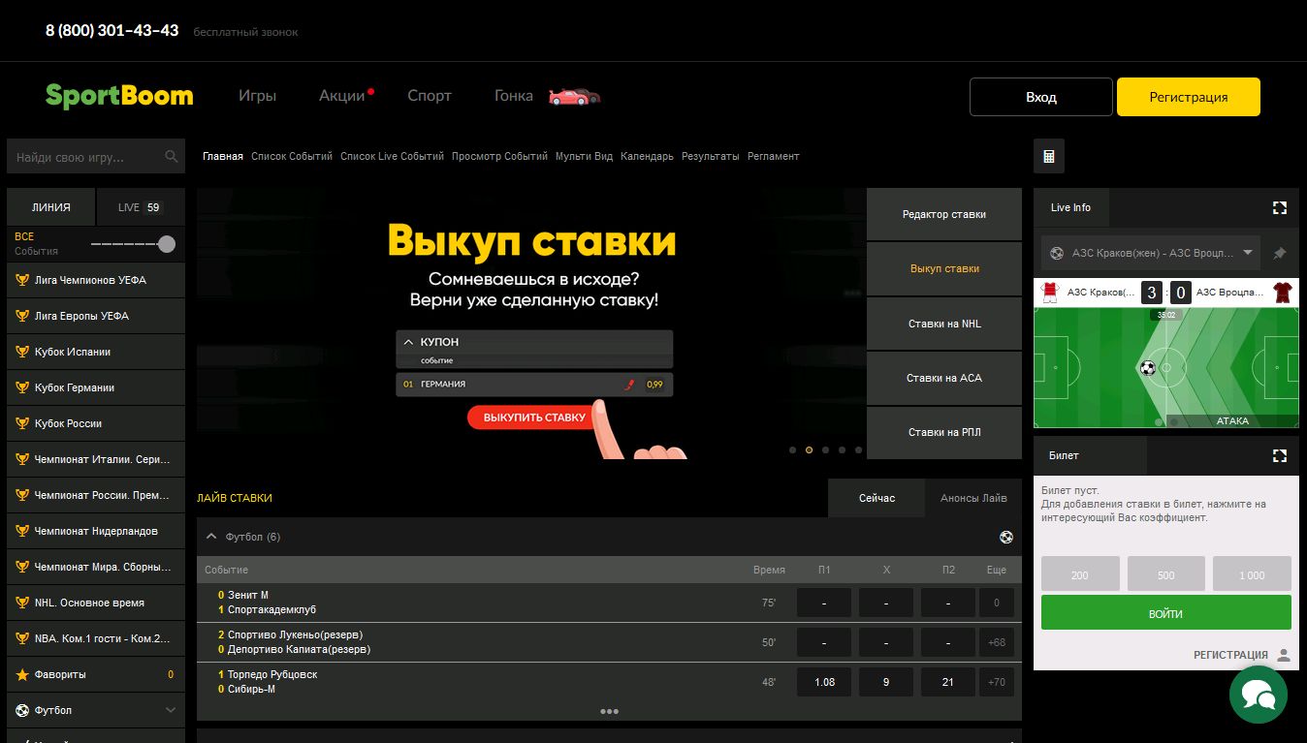Click the three dots below matches
The height and width of the screenshot is (743, 1307).
point(609,711)
